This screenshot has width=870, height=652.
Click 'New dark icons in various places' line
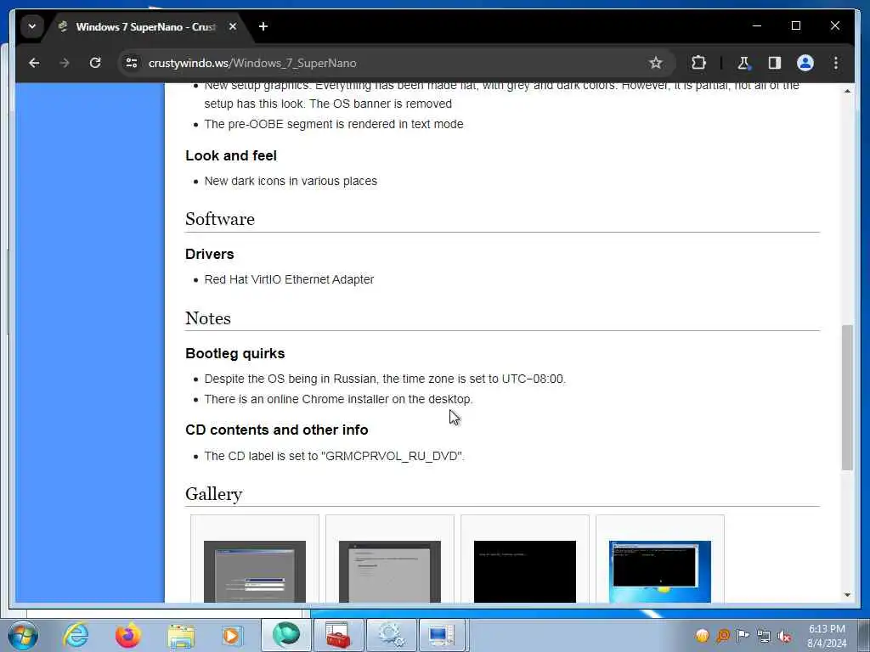click(x=291, y=182)
